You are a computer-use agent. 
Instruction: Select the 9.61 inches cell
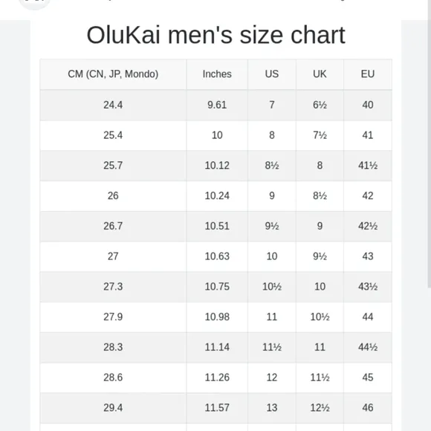pos(217,105)
